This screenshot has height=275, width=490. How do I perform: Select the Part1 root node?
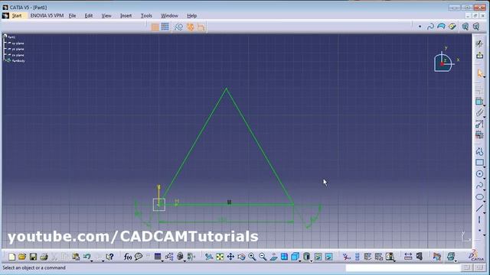(x=11, y=37)
